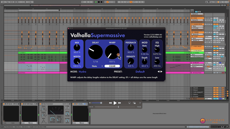Screen dimensions: 230x129
Task: Click the QuickTime volume speaker icon
Action: tap(90, 103)
